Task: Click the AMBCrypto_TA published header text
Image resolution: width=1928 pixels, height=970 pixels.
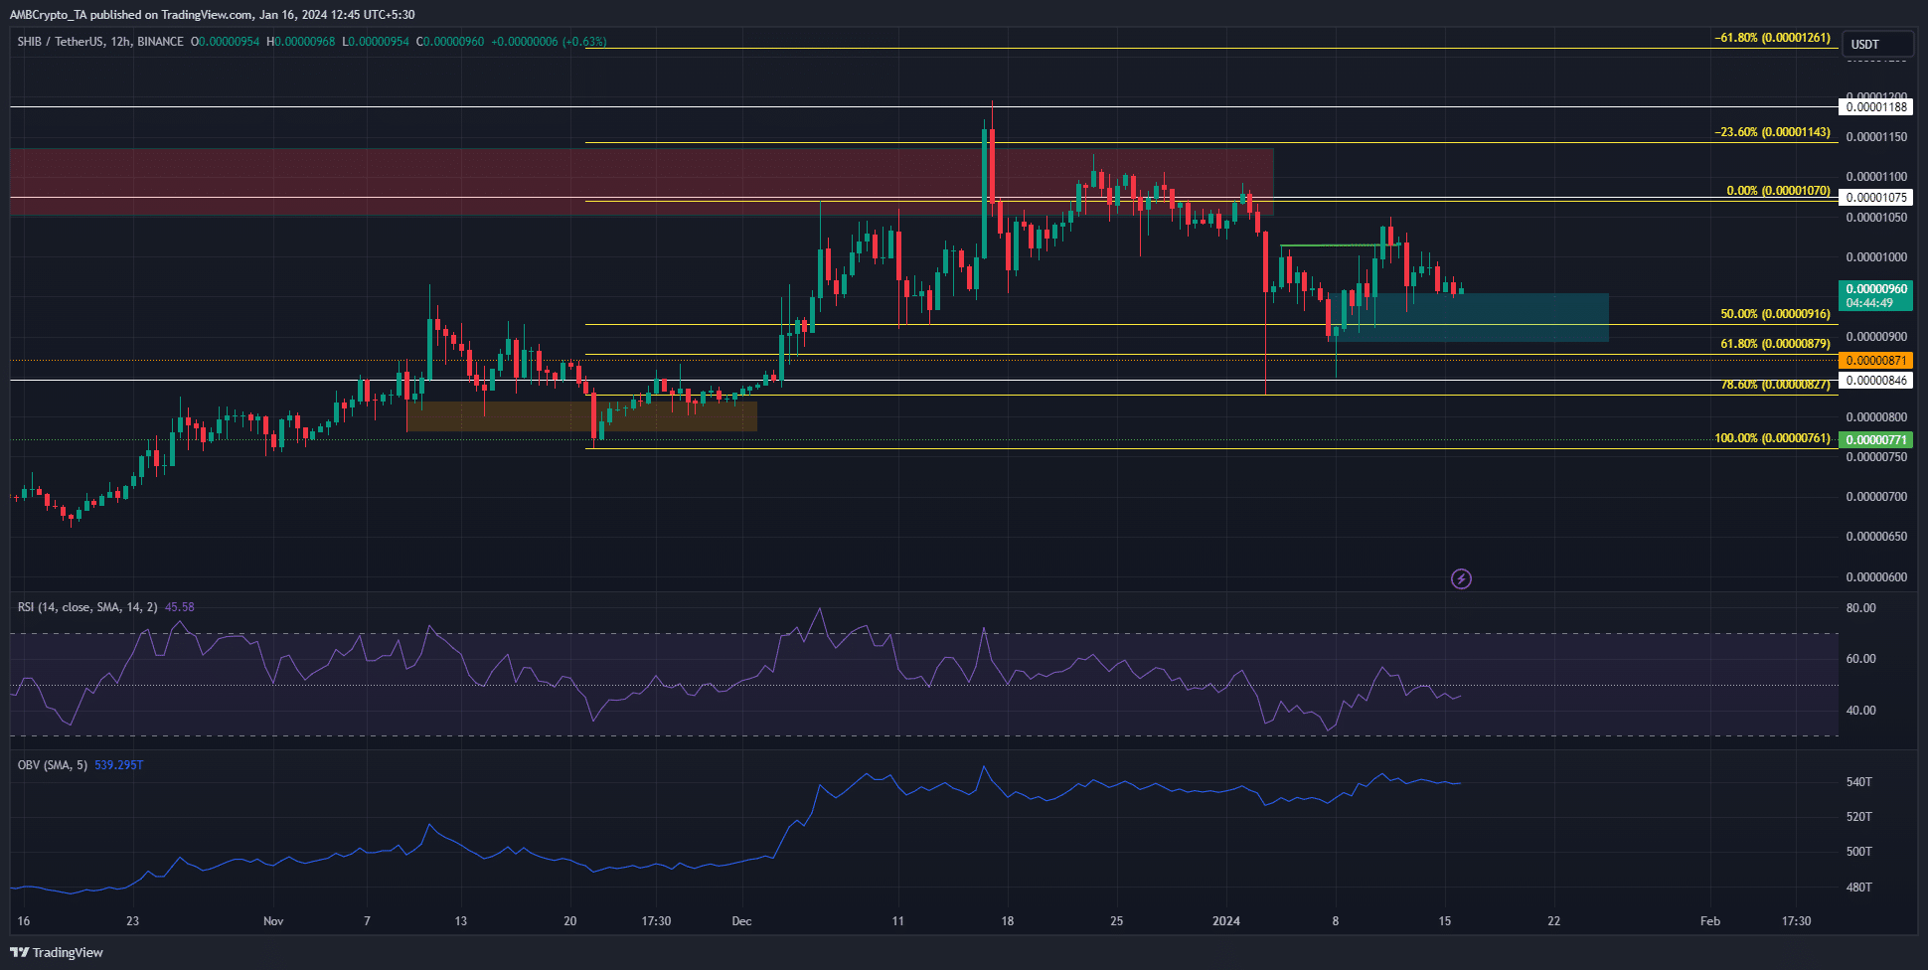Action: coord(212,15)
